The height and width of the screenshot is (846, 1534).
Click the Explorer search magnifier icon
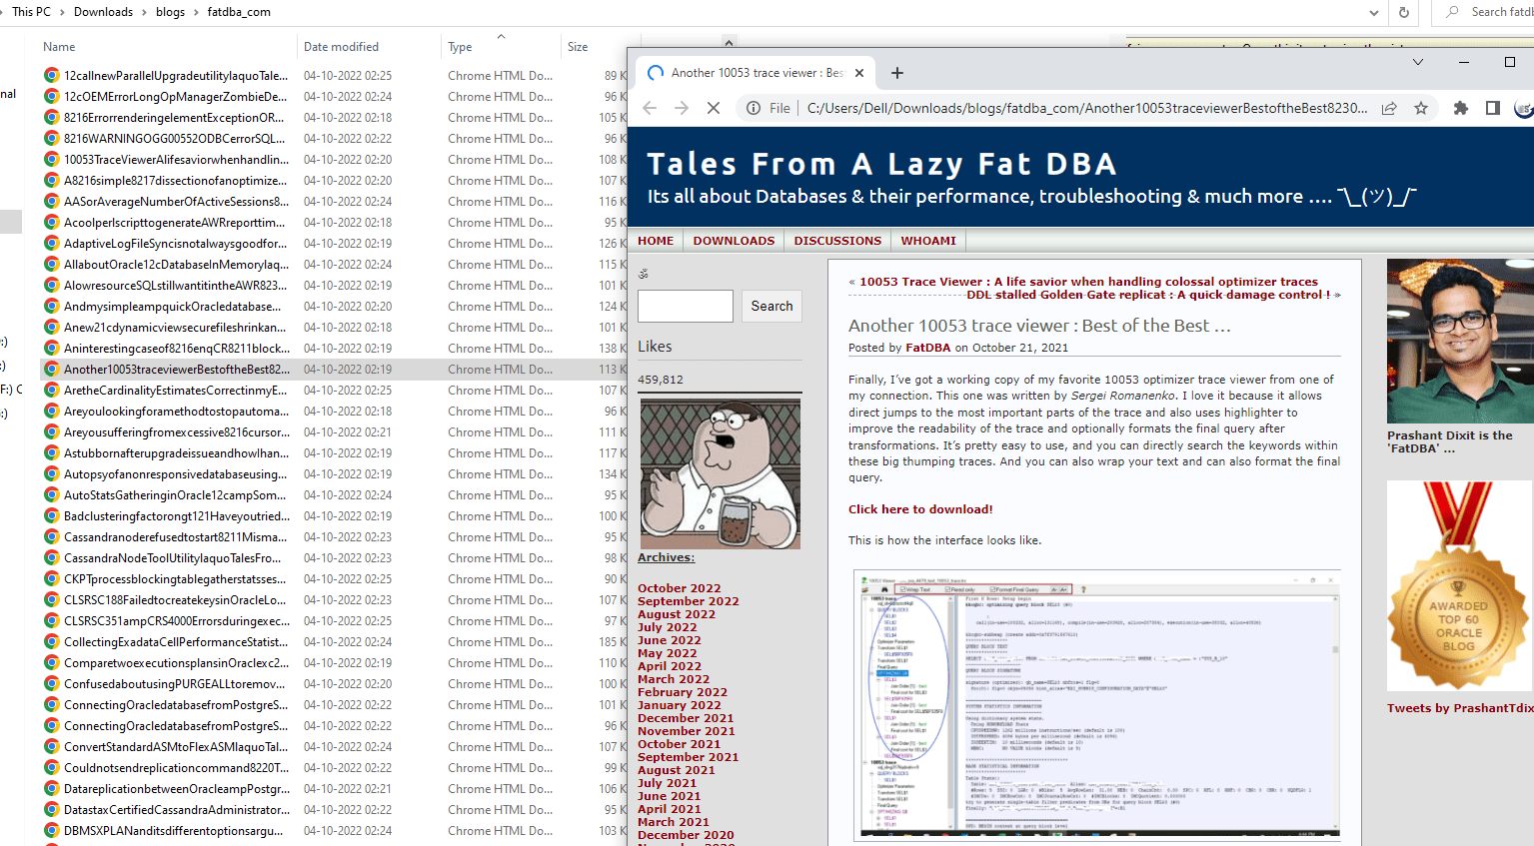coord(1451,12)
